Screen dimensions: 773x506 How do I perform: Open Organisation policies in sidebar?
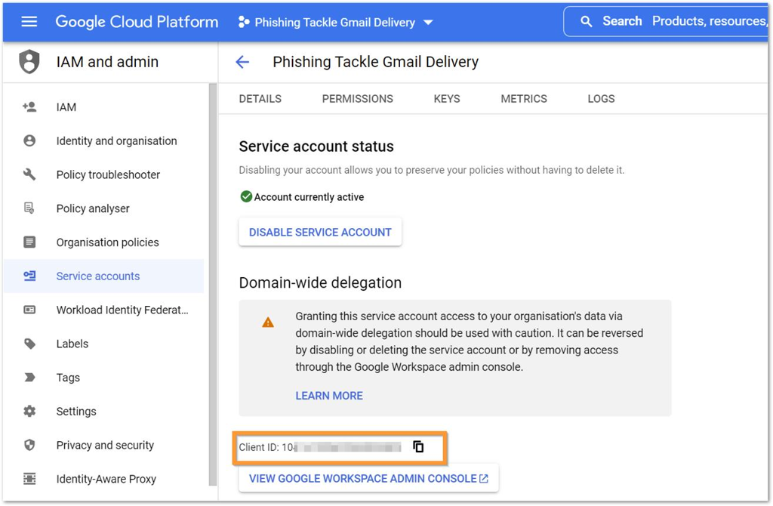(x=103, y=242)
